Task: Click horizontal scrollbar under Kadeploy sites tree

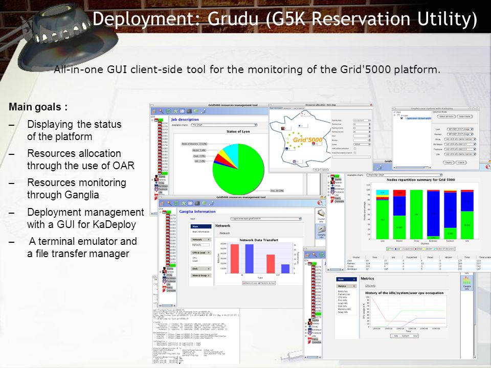Action: coord(412,168)
